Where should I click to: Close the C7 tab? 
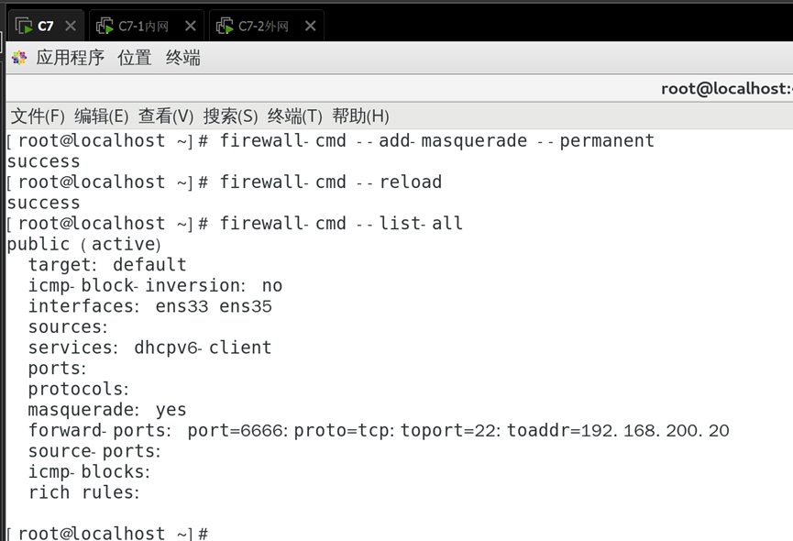71,26
